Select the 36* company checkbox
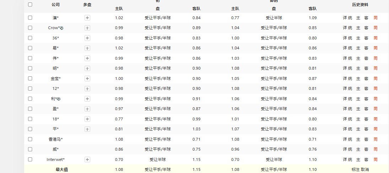389x173 pixels. tap(30, 38)
